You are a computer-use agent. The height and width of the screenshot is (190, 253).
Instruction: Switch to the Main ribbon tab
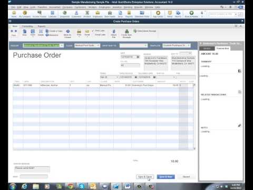tap(15, 26)
